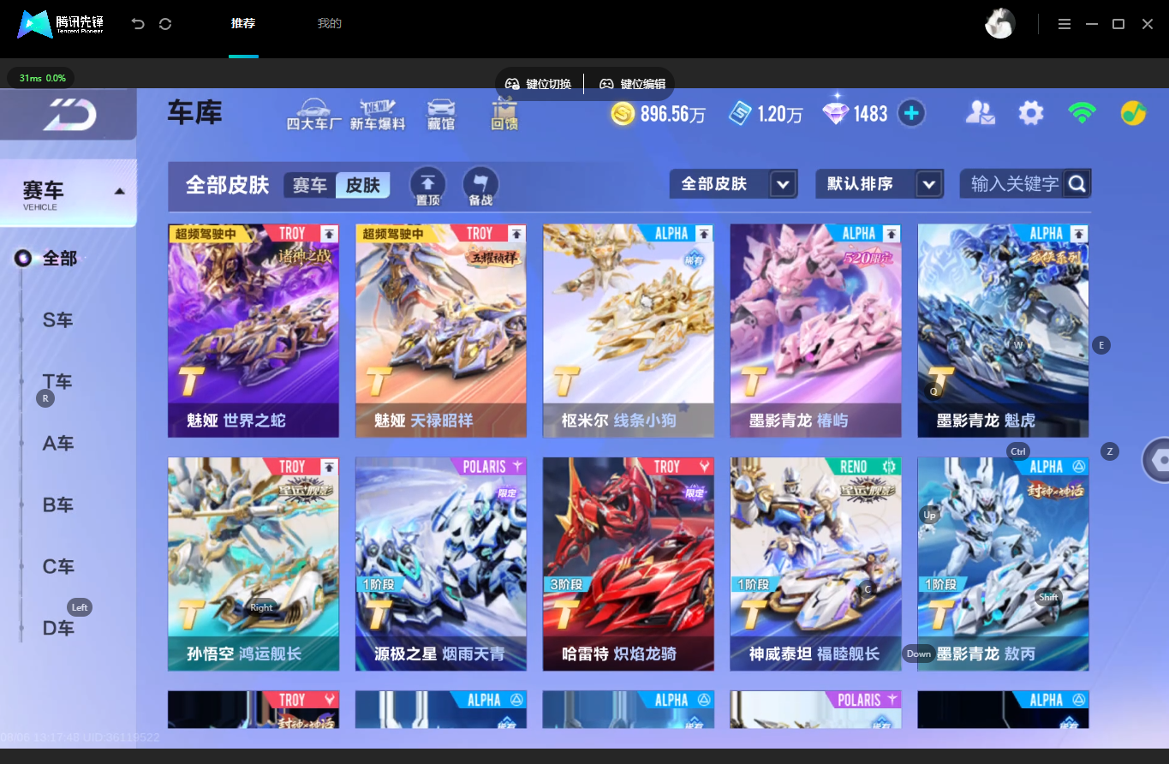The image size is (1169, 764).
Task: Click the 31ms latency indicator
Action: coord(41,78)
